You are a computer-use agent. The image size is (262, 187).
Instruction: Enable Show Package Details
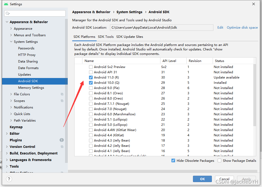[x=219, y=160]
